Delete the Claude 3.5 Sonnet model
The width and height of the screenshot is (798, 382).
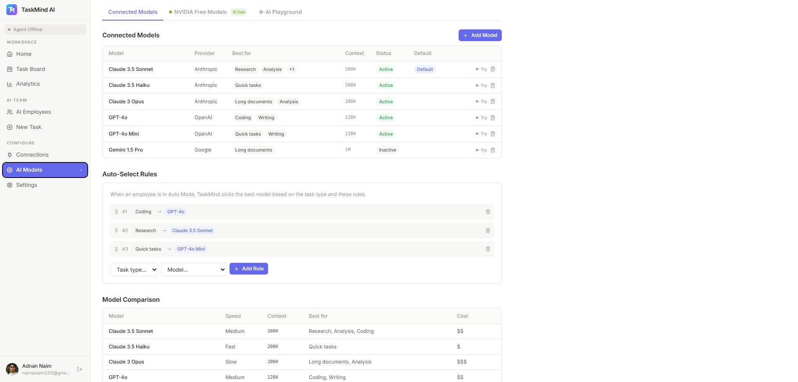(x=493, y=69)
